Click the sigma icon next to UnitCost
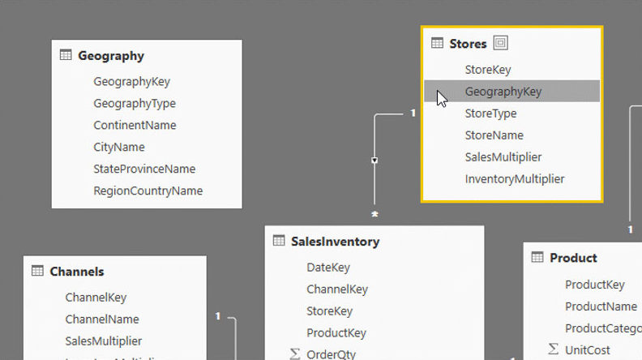642x360 pixels. 553,349
